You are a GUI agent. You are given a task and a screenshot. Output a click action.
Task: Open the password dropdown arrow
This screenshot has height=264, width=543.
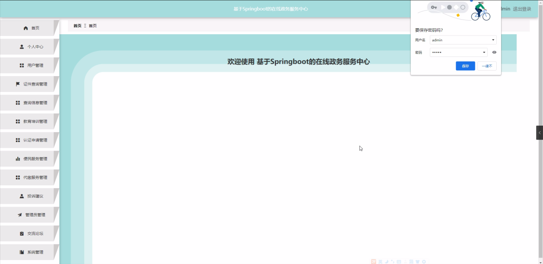coord(484,52)
